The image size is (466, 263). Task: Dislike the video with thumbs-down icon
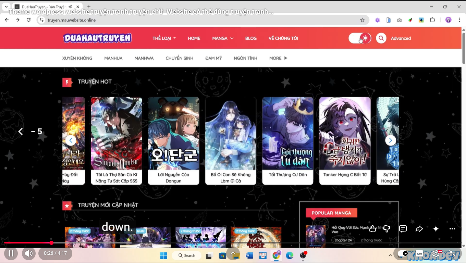[x=387, y=229]
